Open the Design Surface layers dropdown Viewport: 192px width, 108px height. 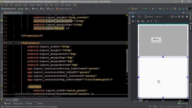point(134,17)
